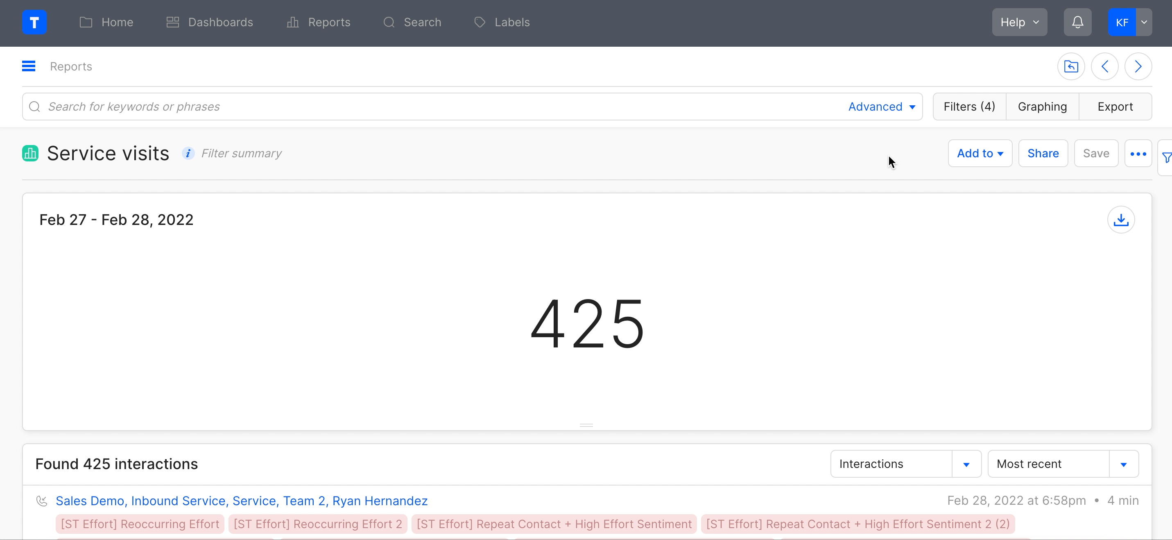This screenshot has height=540, width=1172.
Task: Expand the Advanced search dropdown
Action: (x=881, y=107)
